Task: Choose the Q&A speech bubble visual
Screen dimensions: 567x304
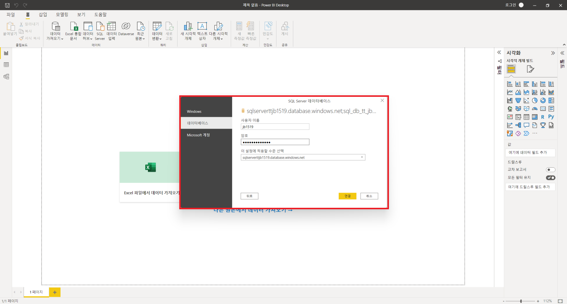Action: 526,125
